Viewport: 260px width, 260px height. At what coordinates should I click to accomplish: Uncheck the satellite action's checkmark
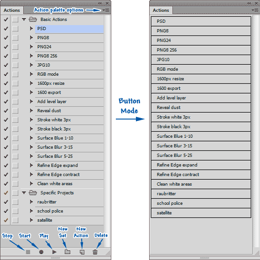(6, 220)
